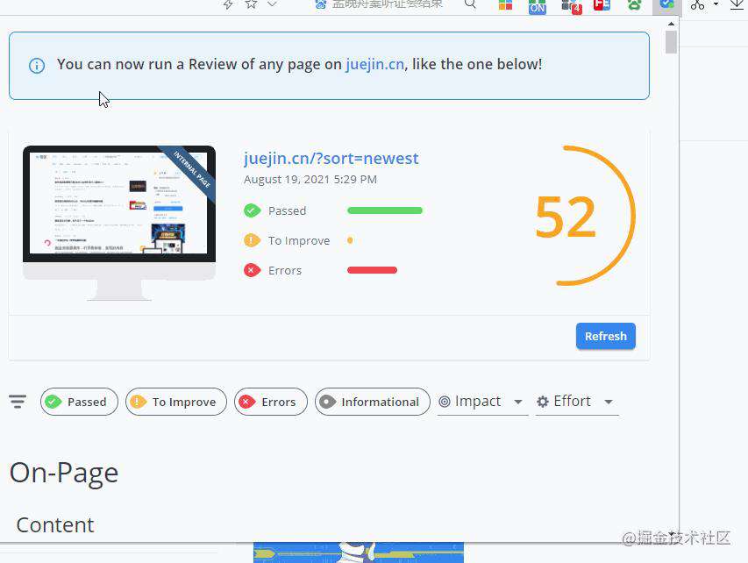The height and width of the screenshot is (563, 748).
Task: Toggle the Errors filter chip
Action: pos(271,402)
